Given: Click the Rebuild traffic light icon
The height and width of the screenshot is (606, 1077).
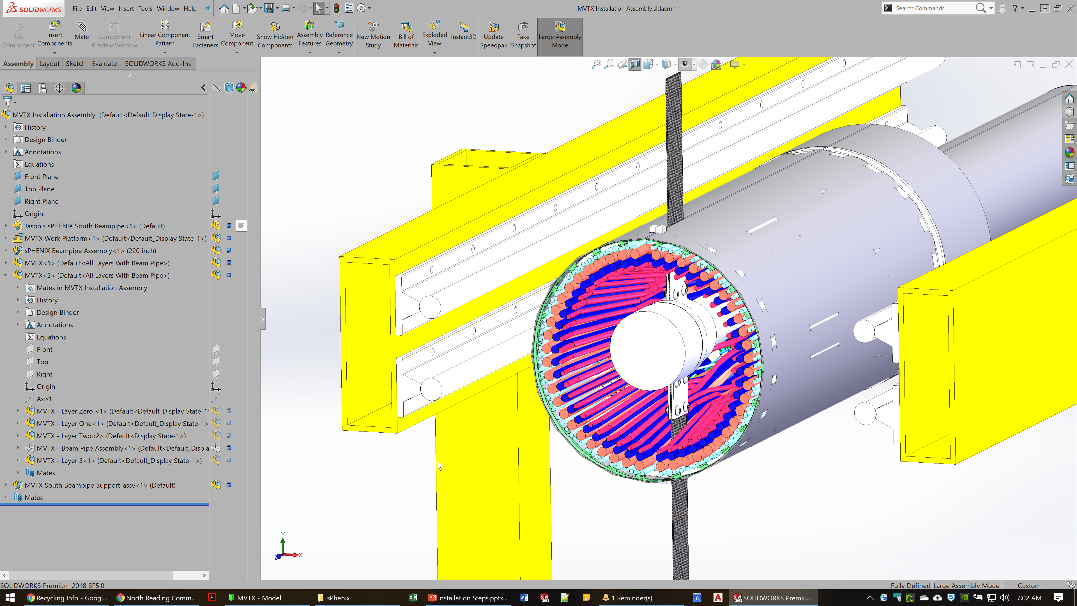Looking at the screenshot, I should click(336, 8).
